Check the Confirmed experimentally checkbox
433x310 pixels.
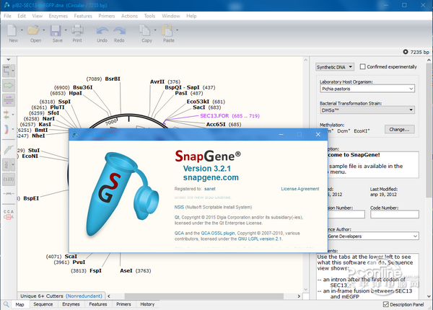tap(363, 66)
